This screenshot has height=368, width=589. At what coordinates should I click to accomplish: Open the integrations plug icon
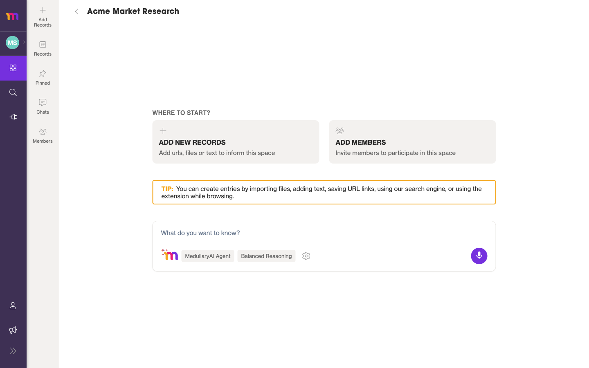tap(13, 117)
